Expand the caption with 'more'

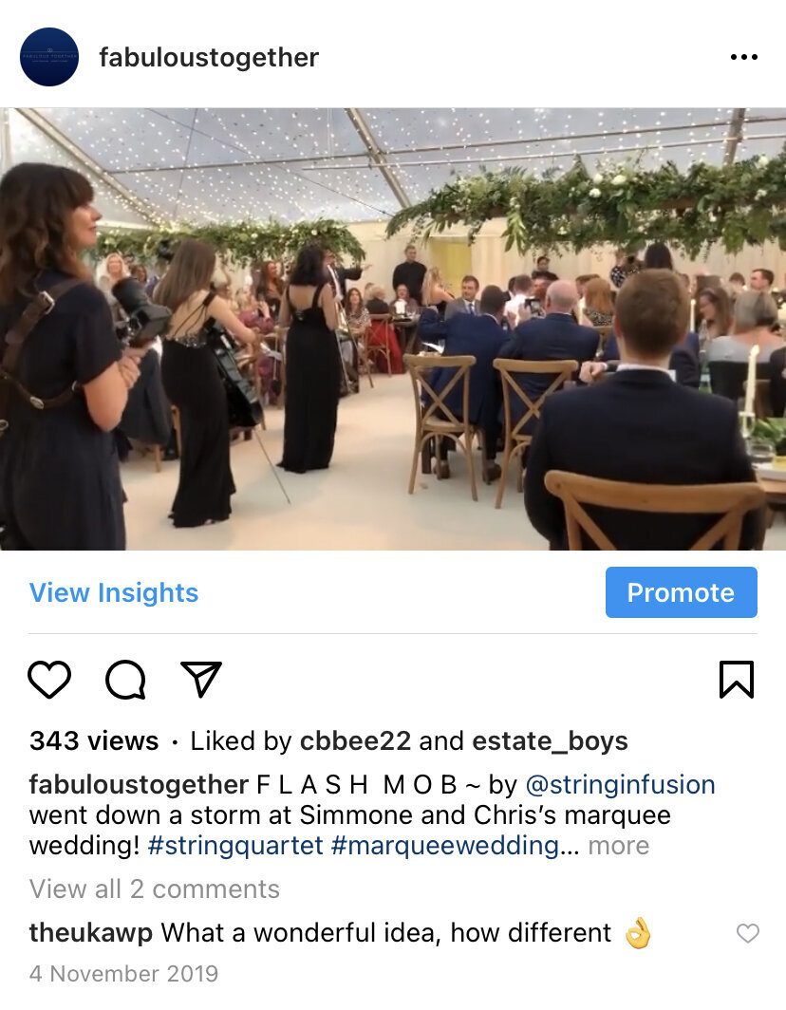[x=619, y=846]
